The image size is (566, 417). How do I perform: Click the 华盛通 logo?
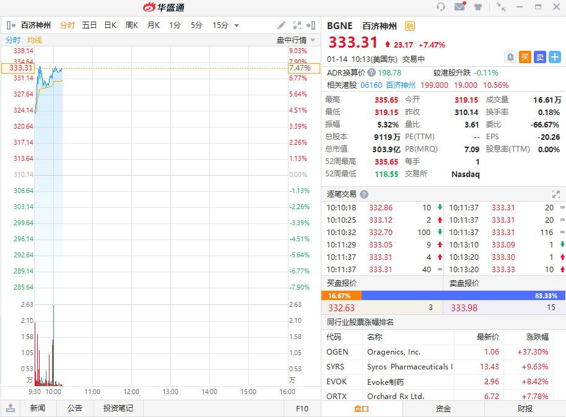(164, 7)
